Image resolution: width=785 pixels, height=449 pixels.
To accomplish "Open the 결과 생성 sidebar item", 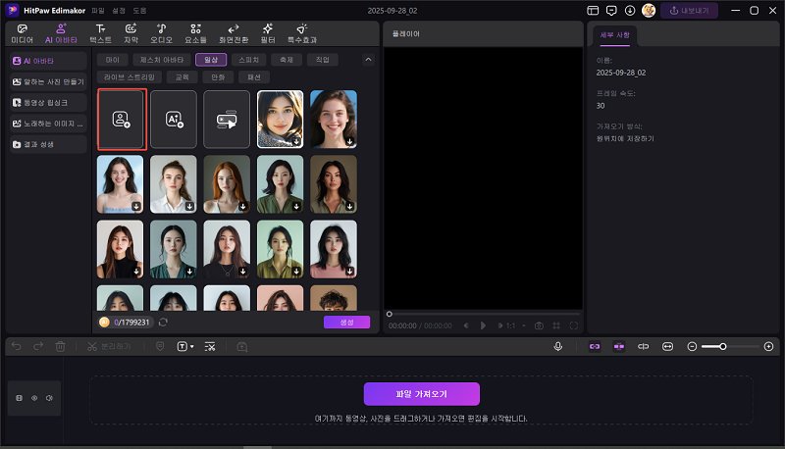I will point(48,144).
